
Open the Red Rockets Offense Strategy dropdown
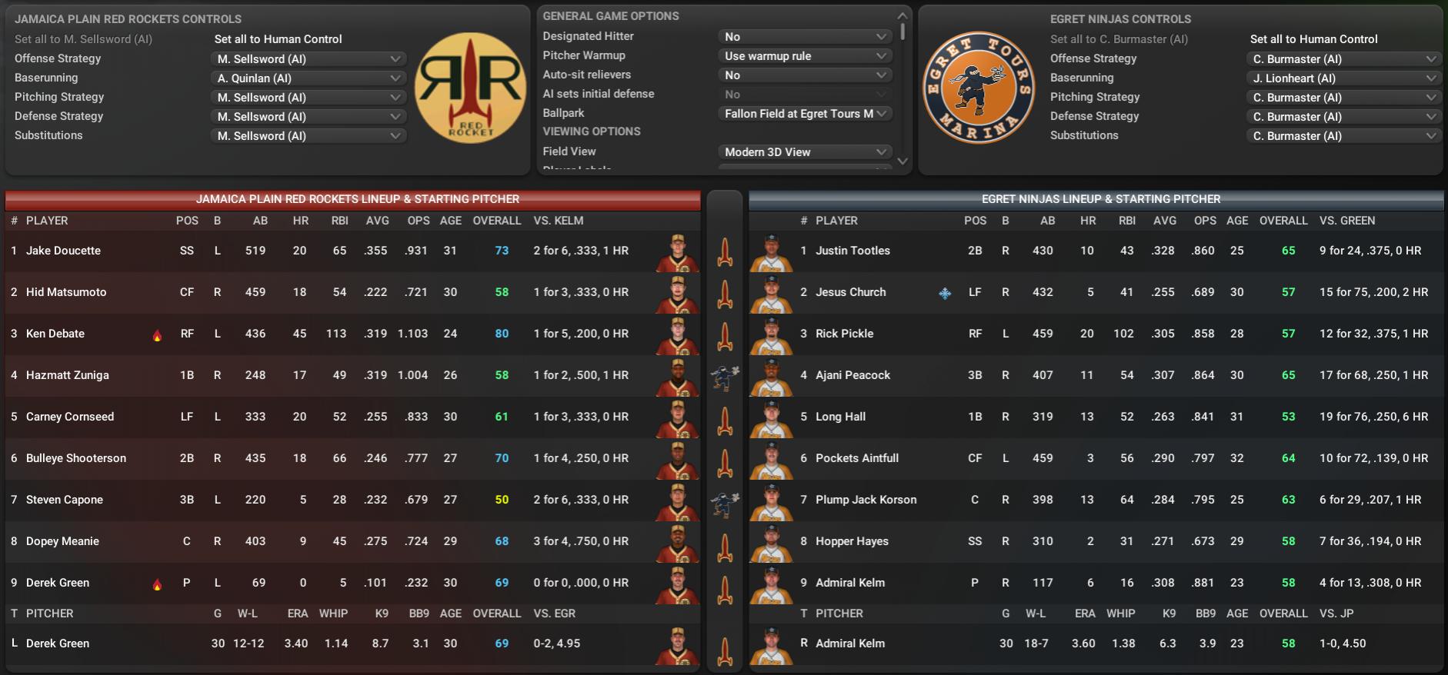tap(309, 59)
